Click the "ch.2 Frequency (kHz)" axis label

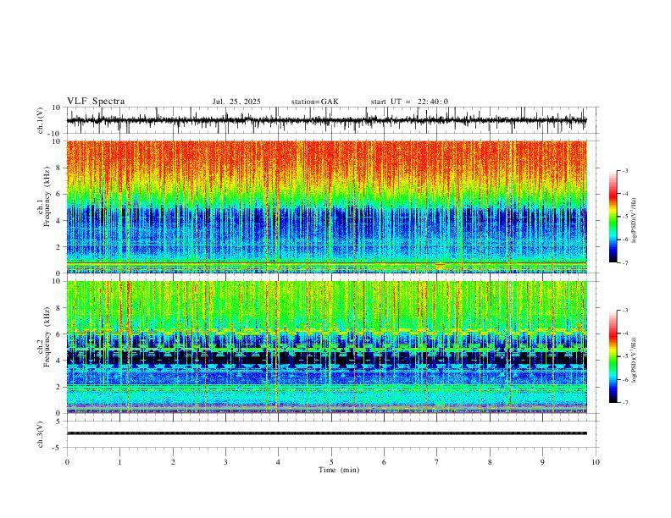[44, 337]
